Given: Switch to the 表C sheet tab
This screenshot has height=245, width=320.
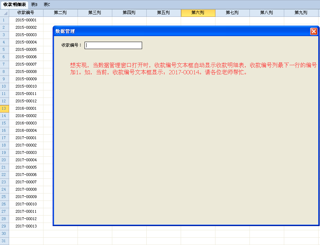Looking at the screenshot, I should pyautogui.click(x=47, y=5).
